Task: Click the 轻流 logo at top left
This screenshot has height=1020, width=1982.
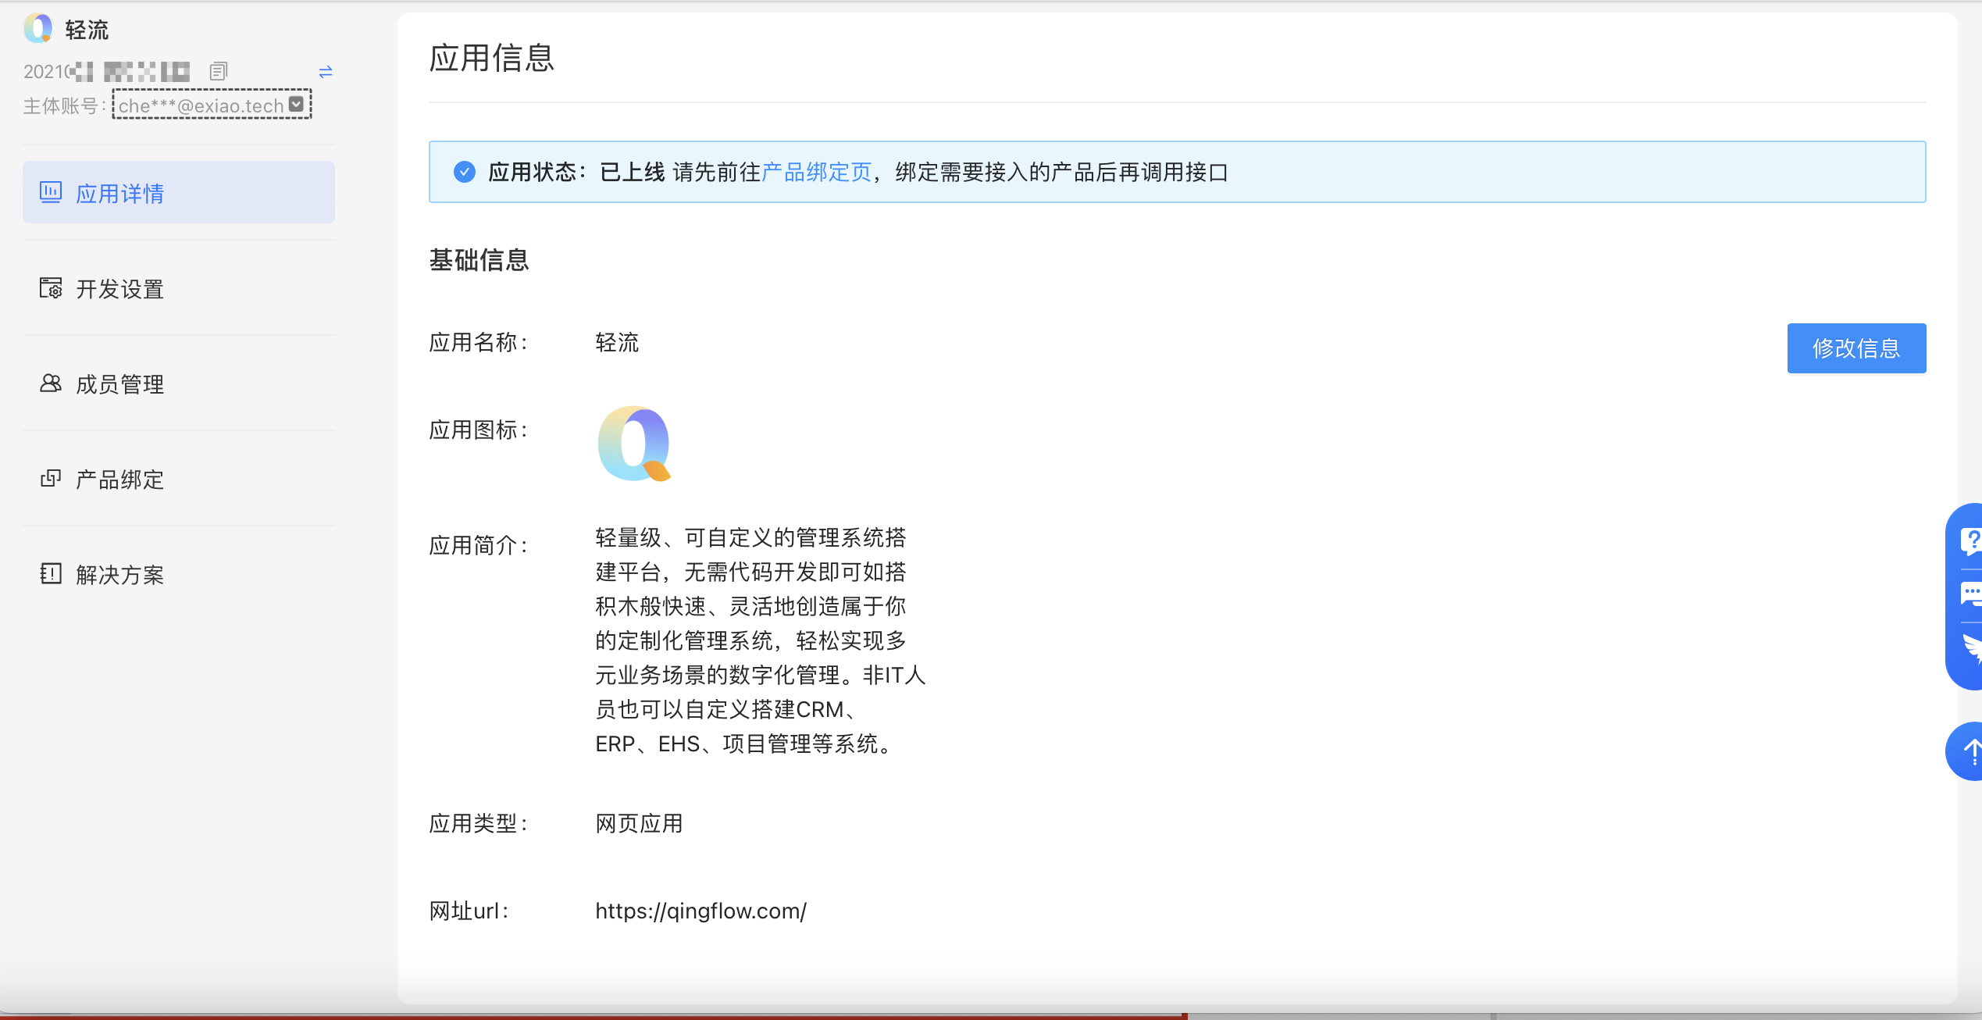Action: [37, 29]
